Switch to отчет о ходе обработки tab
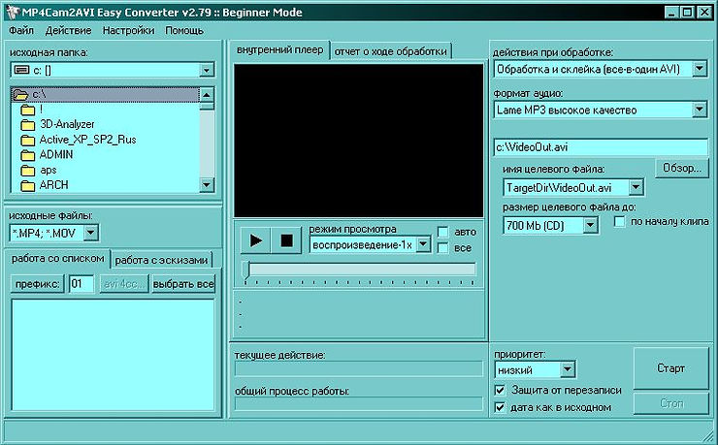The image size is (718, 445). 391,51
